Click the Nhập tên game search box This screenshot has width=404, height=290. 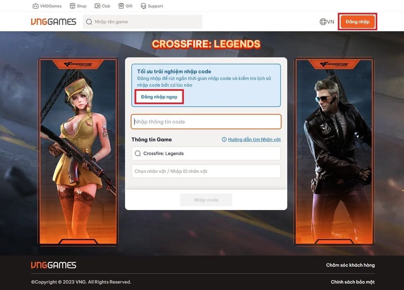click(x=142, y=22)
